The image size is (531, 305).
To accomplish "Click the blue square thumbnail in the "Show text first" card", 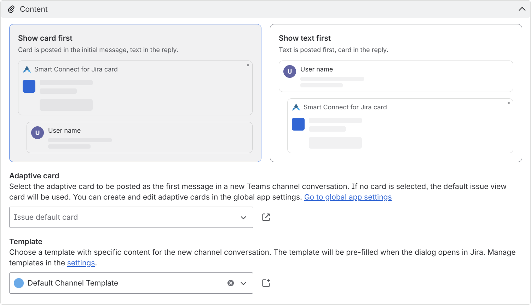I will 298,124.
